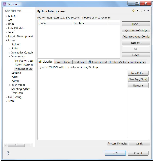Click Remove below New Egg/Zip(s)

pos(138,86)
